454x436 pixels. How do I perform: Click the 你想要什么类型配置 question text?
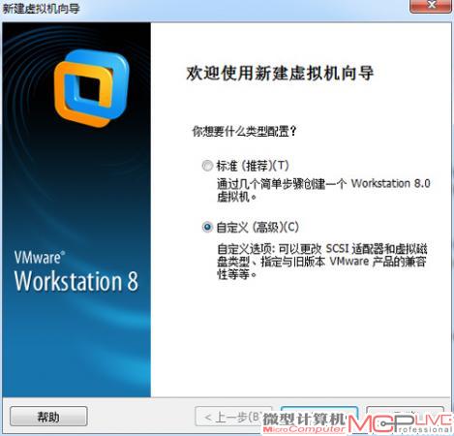pos(244,131)
